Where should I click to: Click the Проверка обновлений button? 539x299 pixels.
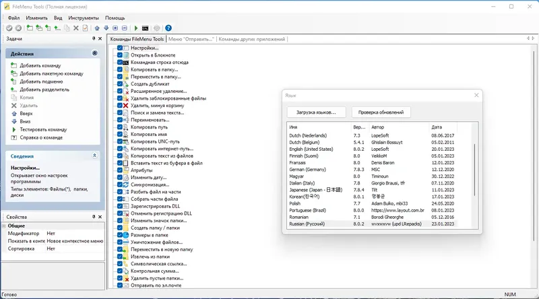(x=381, y=112)
